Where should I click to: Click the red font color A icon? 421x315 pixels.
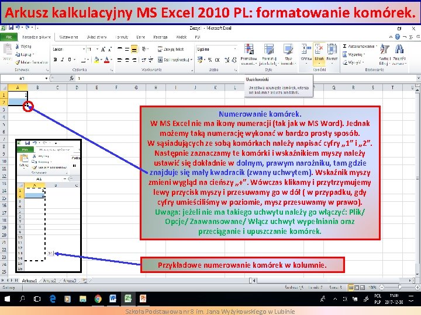coord(106,60)
